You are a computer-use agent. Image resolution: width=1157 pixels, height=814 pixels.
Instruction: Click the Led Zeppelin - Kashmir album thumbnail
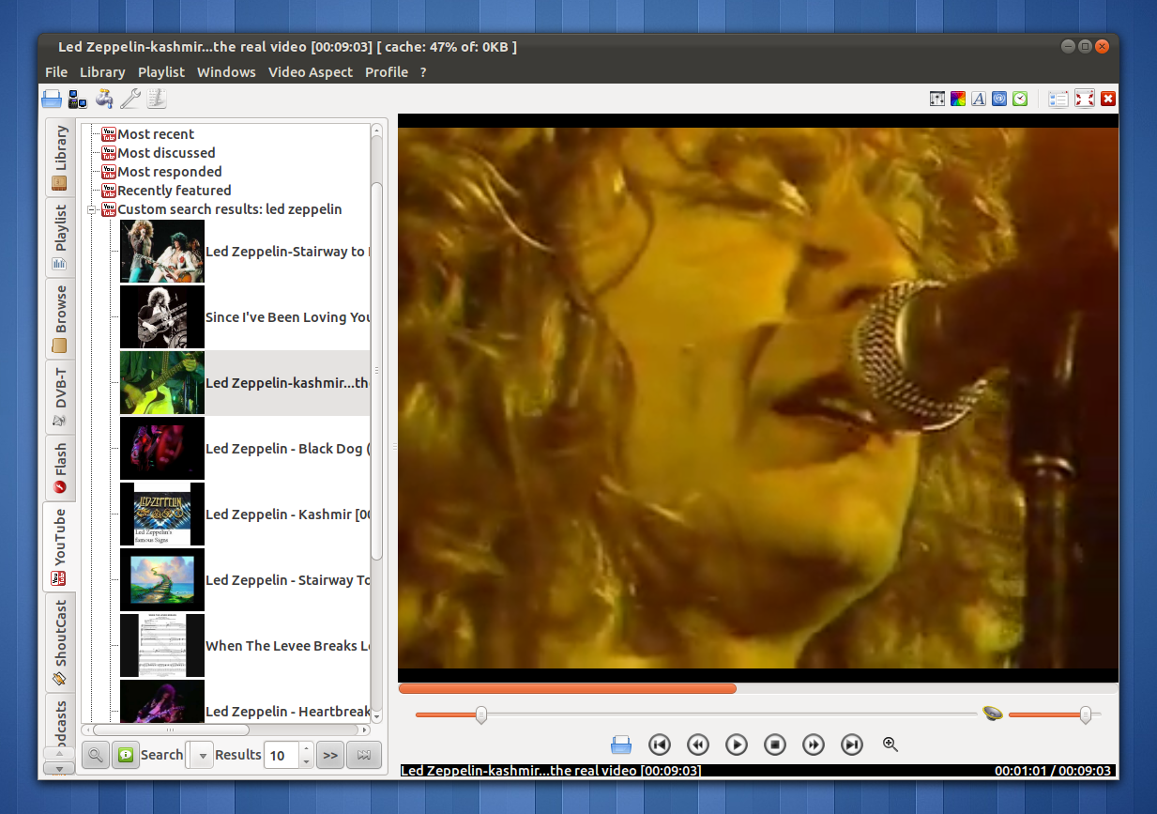click(162, 515)
